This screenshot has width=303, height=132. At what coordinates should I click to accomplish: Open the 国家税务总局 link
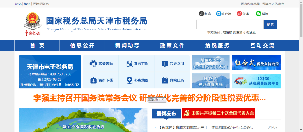click(x=250, y=4)
